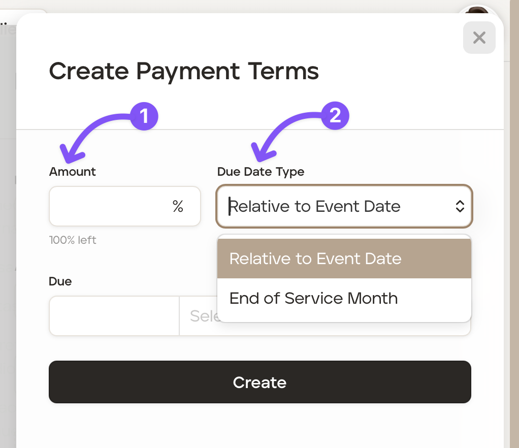Click the purple step 1 badge
Image resolution: width=519 pixels, height=448 pixels.
coord(144,116)
